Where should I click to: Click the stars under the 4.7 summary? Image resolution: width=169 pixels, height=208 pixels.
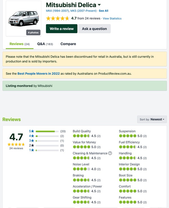[x=16, y=144]
